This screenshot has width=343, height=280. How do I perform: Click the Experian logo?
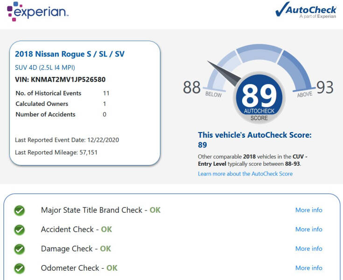click(x=37, y=12)
